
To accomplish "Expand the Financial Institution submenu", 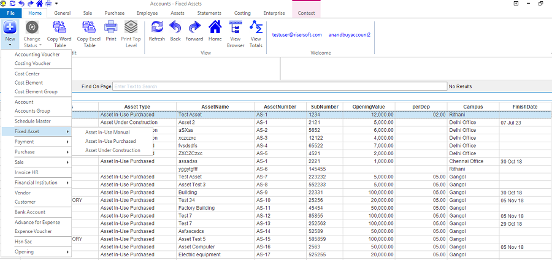I will click(42, 183).
